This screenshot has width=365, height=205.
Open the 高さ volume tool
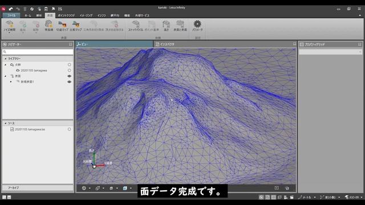point(166,26)
